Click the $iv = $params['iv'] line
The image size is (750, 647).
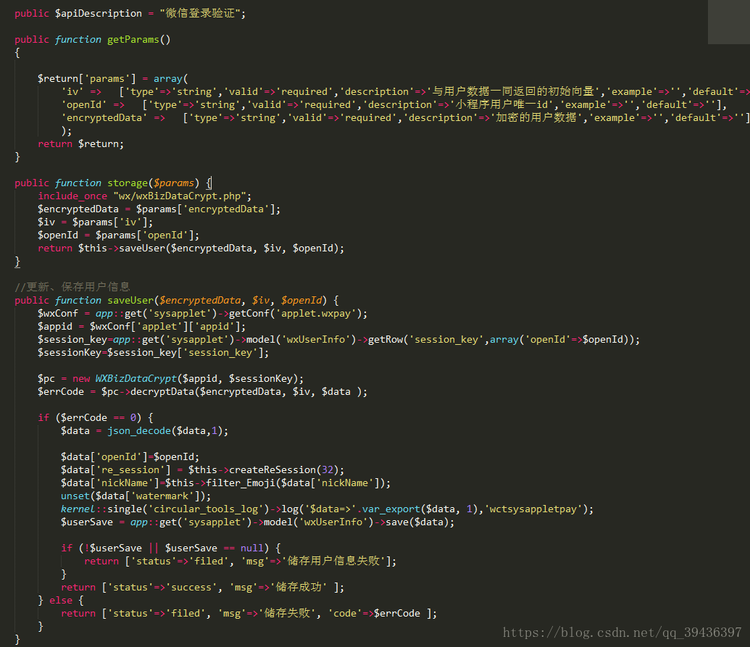point(96,222)
